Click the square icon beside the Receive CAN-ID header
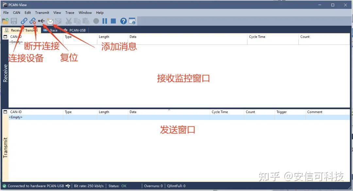The height and width of the screenshot is (191, 353). 5,37
